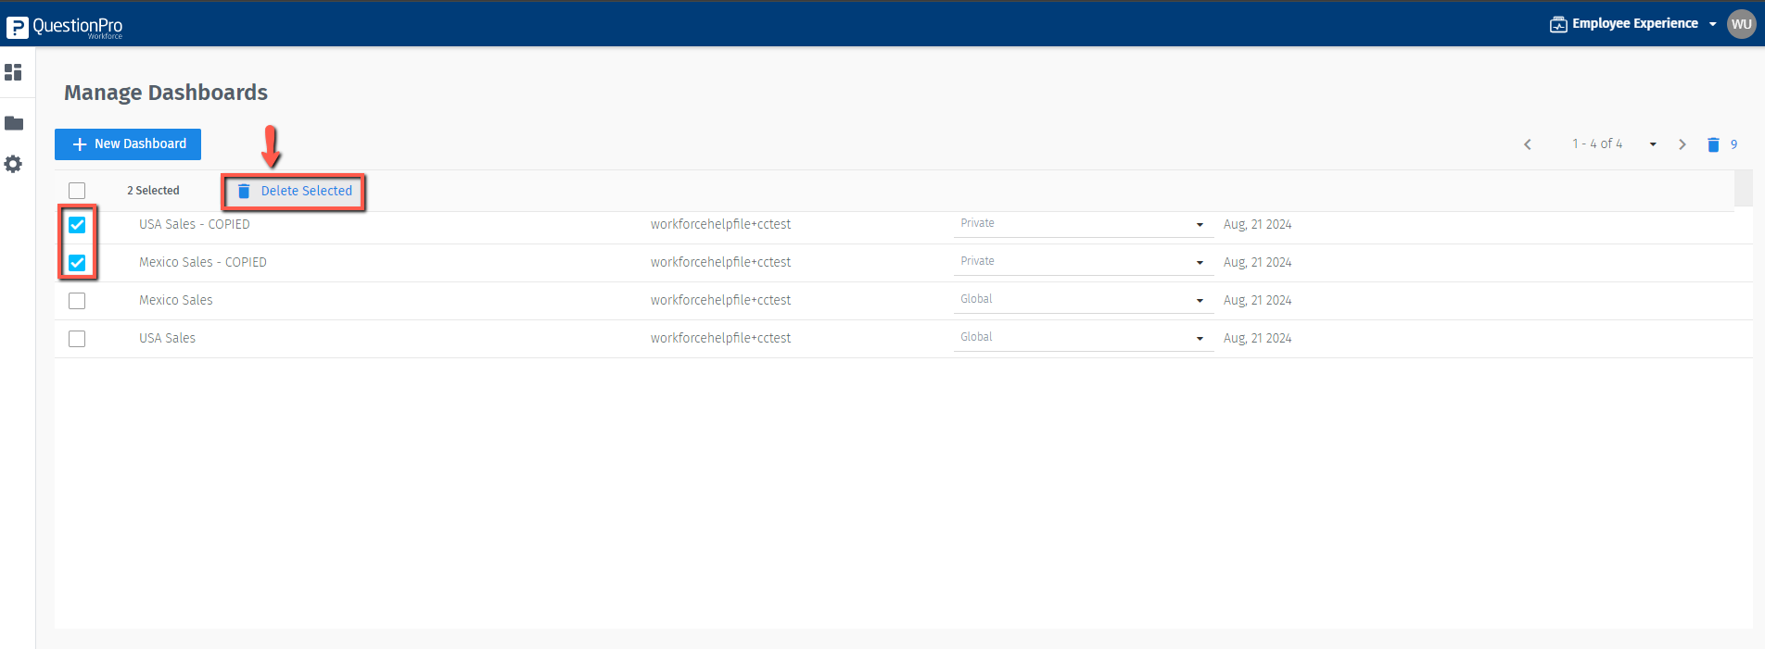Open Global dropdown for Mexico Sales
This screenshot has width=1765, height=649.
[x=1084, y=300]
